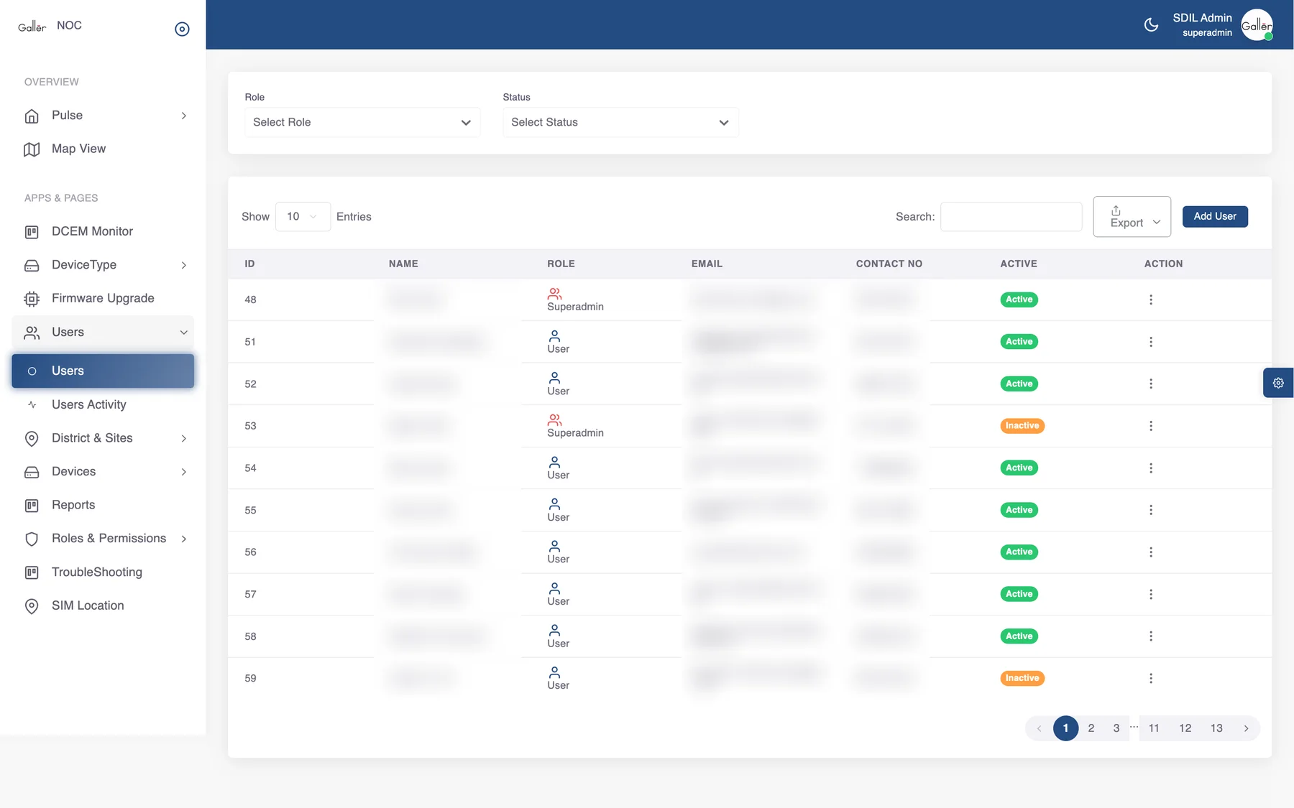Sort by the ID column header
The image size is (1294, 808).
249,264
